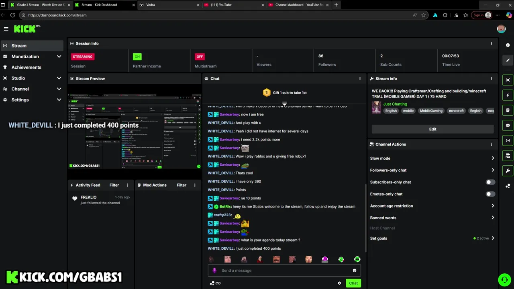This screenshot has height=289, width=514.
Task: Open Slow mode options
Action: pos(432,159)
